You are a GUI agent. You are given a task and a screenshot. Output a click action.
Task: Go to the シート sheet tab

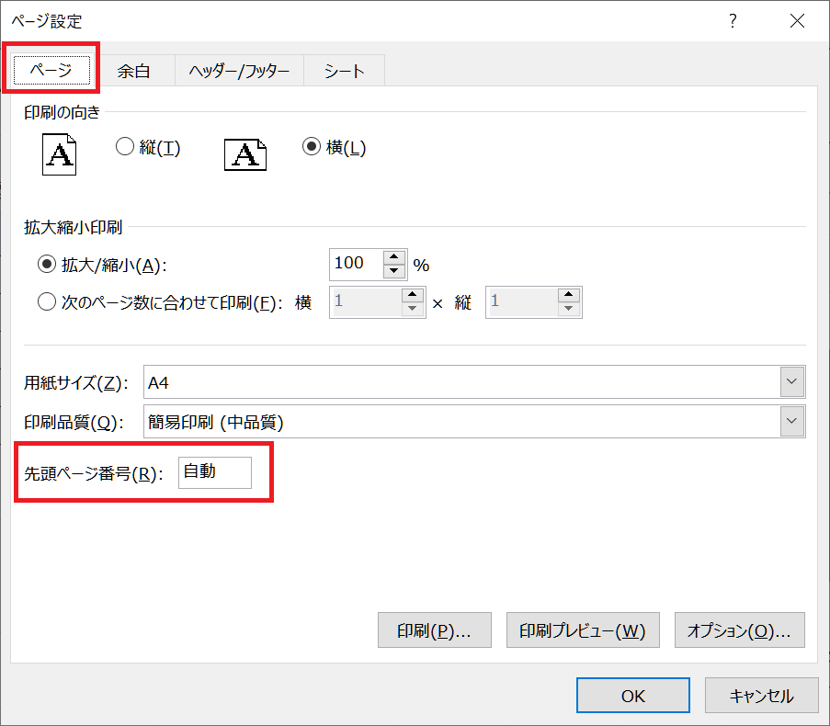pos(344,71)
